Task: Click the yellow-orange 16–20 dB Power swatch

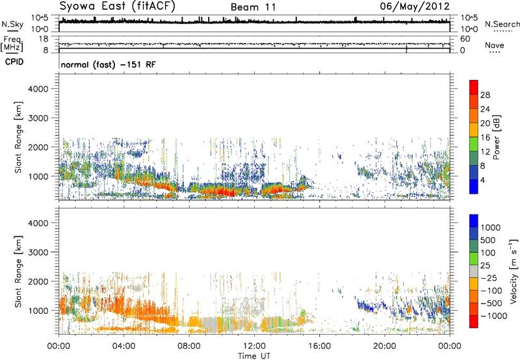Action: pos(474,130)
